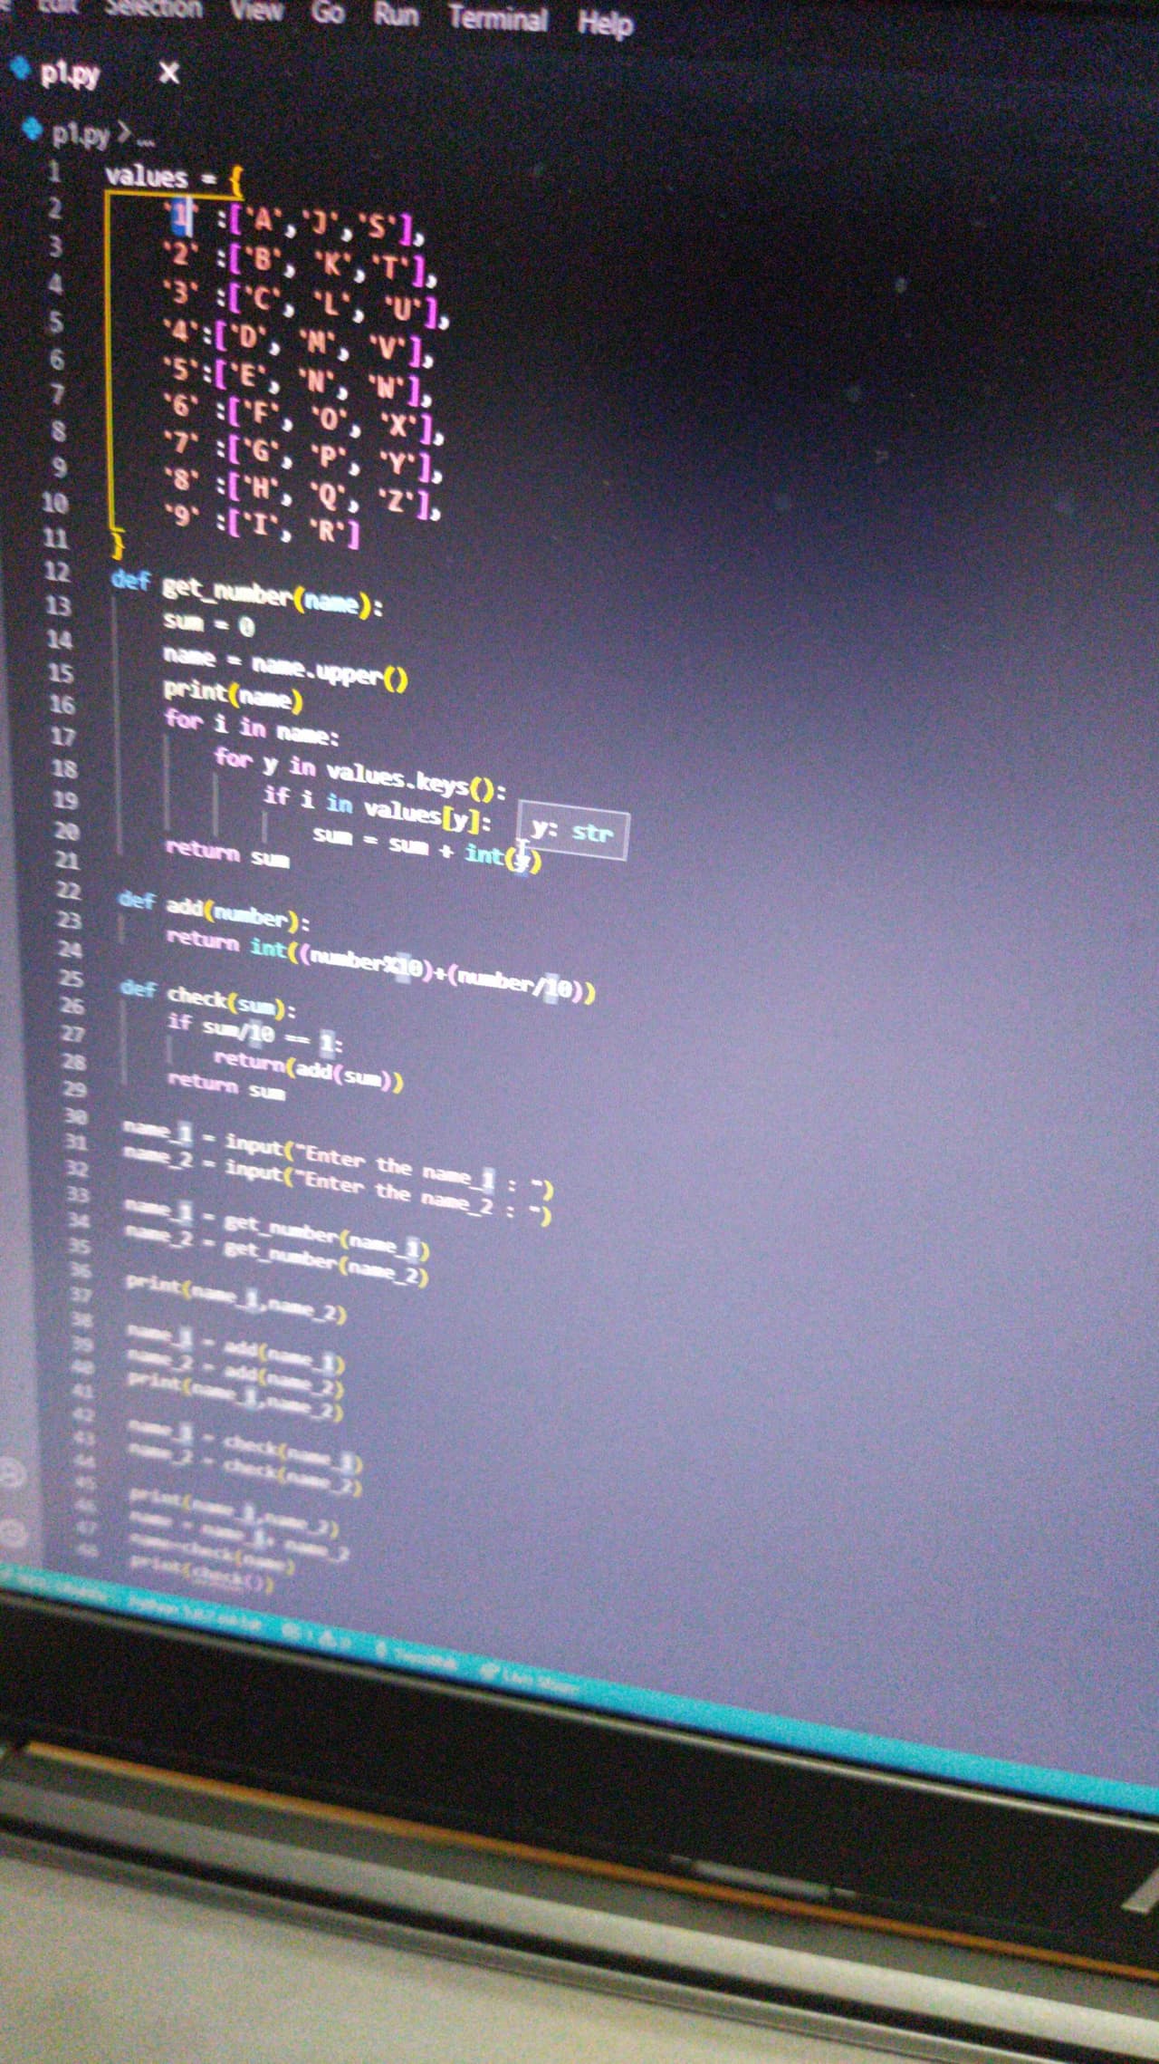The height and width of the screenshot is (2064, 1159).
Task: Click the row with key '1' and ['A','J','S']
Action: [x=294, y=224]
